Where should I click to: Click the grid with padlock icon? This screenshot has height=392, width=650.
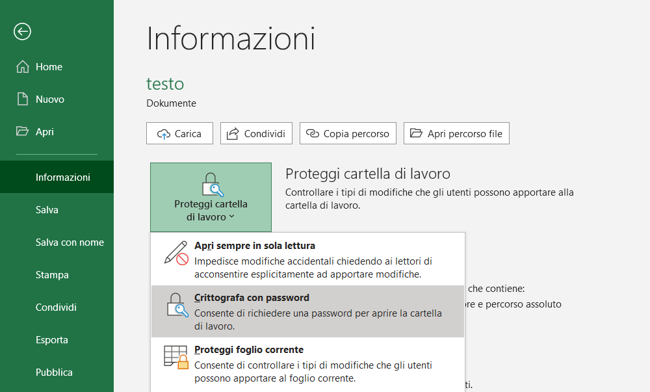pos(176,357)
